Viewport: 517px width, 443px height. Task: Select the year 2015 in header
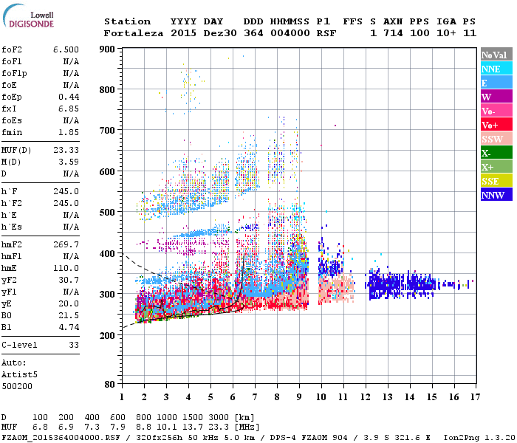click(x=183, y=33)
